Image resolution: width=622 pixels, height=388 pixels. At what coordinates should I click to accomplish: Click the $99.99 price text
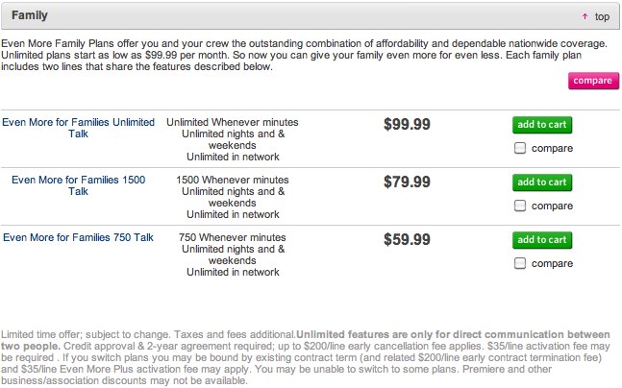pyautogui.click(x=407, y=125)
